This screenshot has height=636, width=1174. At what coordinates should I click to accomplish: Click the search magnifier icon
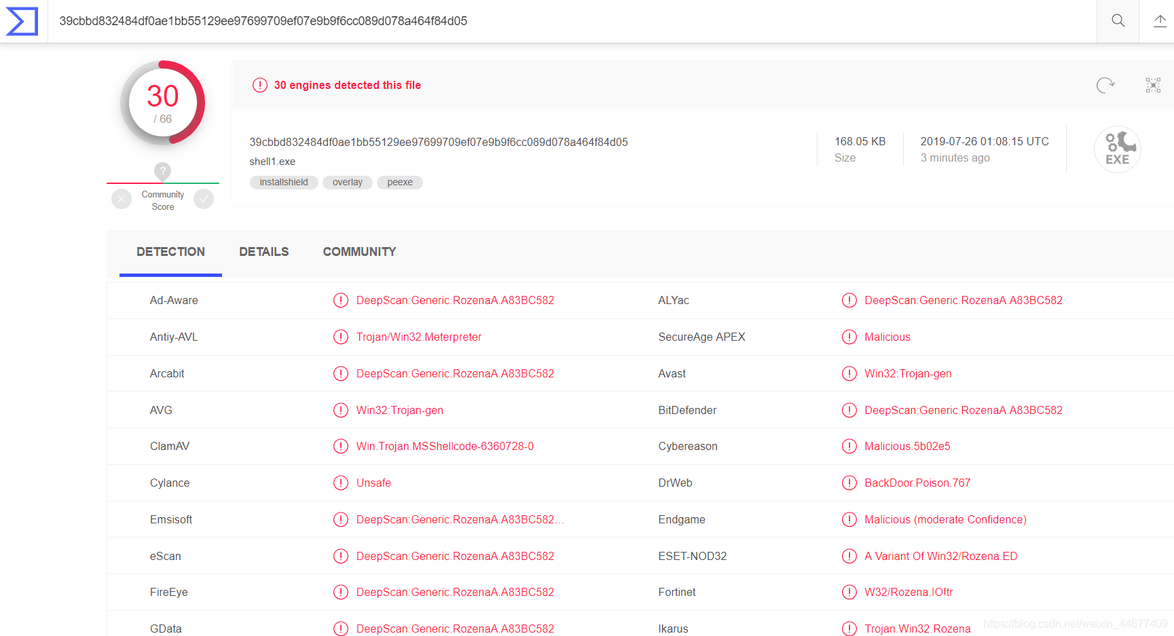click(1118, 21)
